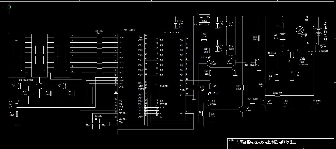Click the 负载 load label
The height and width of the screenshot is (149, 336).
click(304, 35)
